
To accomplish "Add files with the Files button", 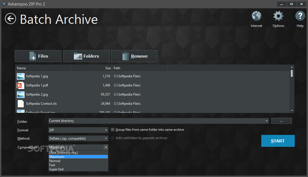I will [38, 56].
